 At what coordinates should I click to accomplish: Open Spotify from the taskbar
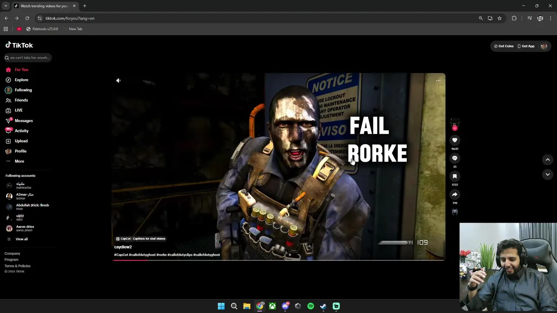[x=311, y=306]
